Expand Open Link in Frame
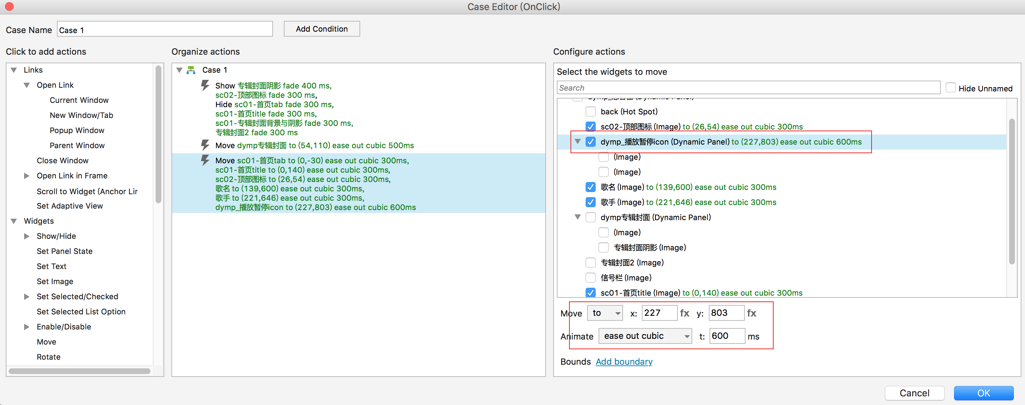 click(27, 176)
